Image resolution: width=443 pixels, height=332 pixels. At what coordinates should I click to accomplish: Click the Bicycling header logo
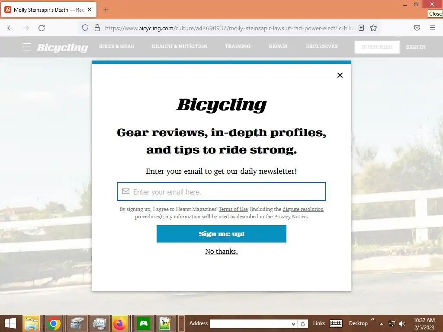tap(62, 47)
